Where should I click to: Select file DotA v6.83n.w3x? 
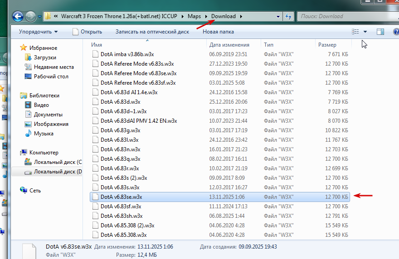pyautogui.click(x=120, y=149)
